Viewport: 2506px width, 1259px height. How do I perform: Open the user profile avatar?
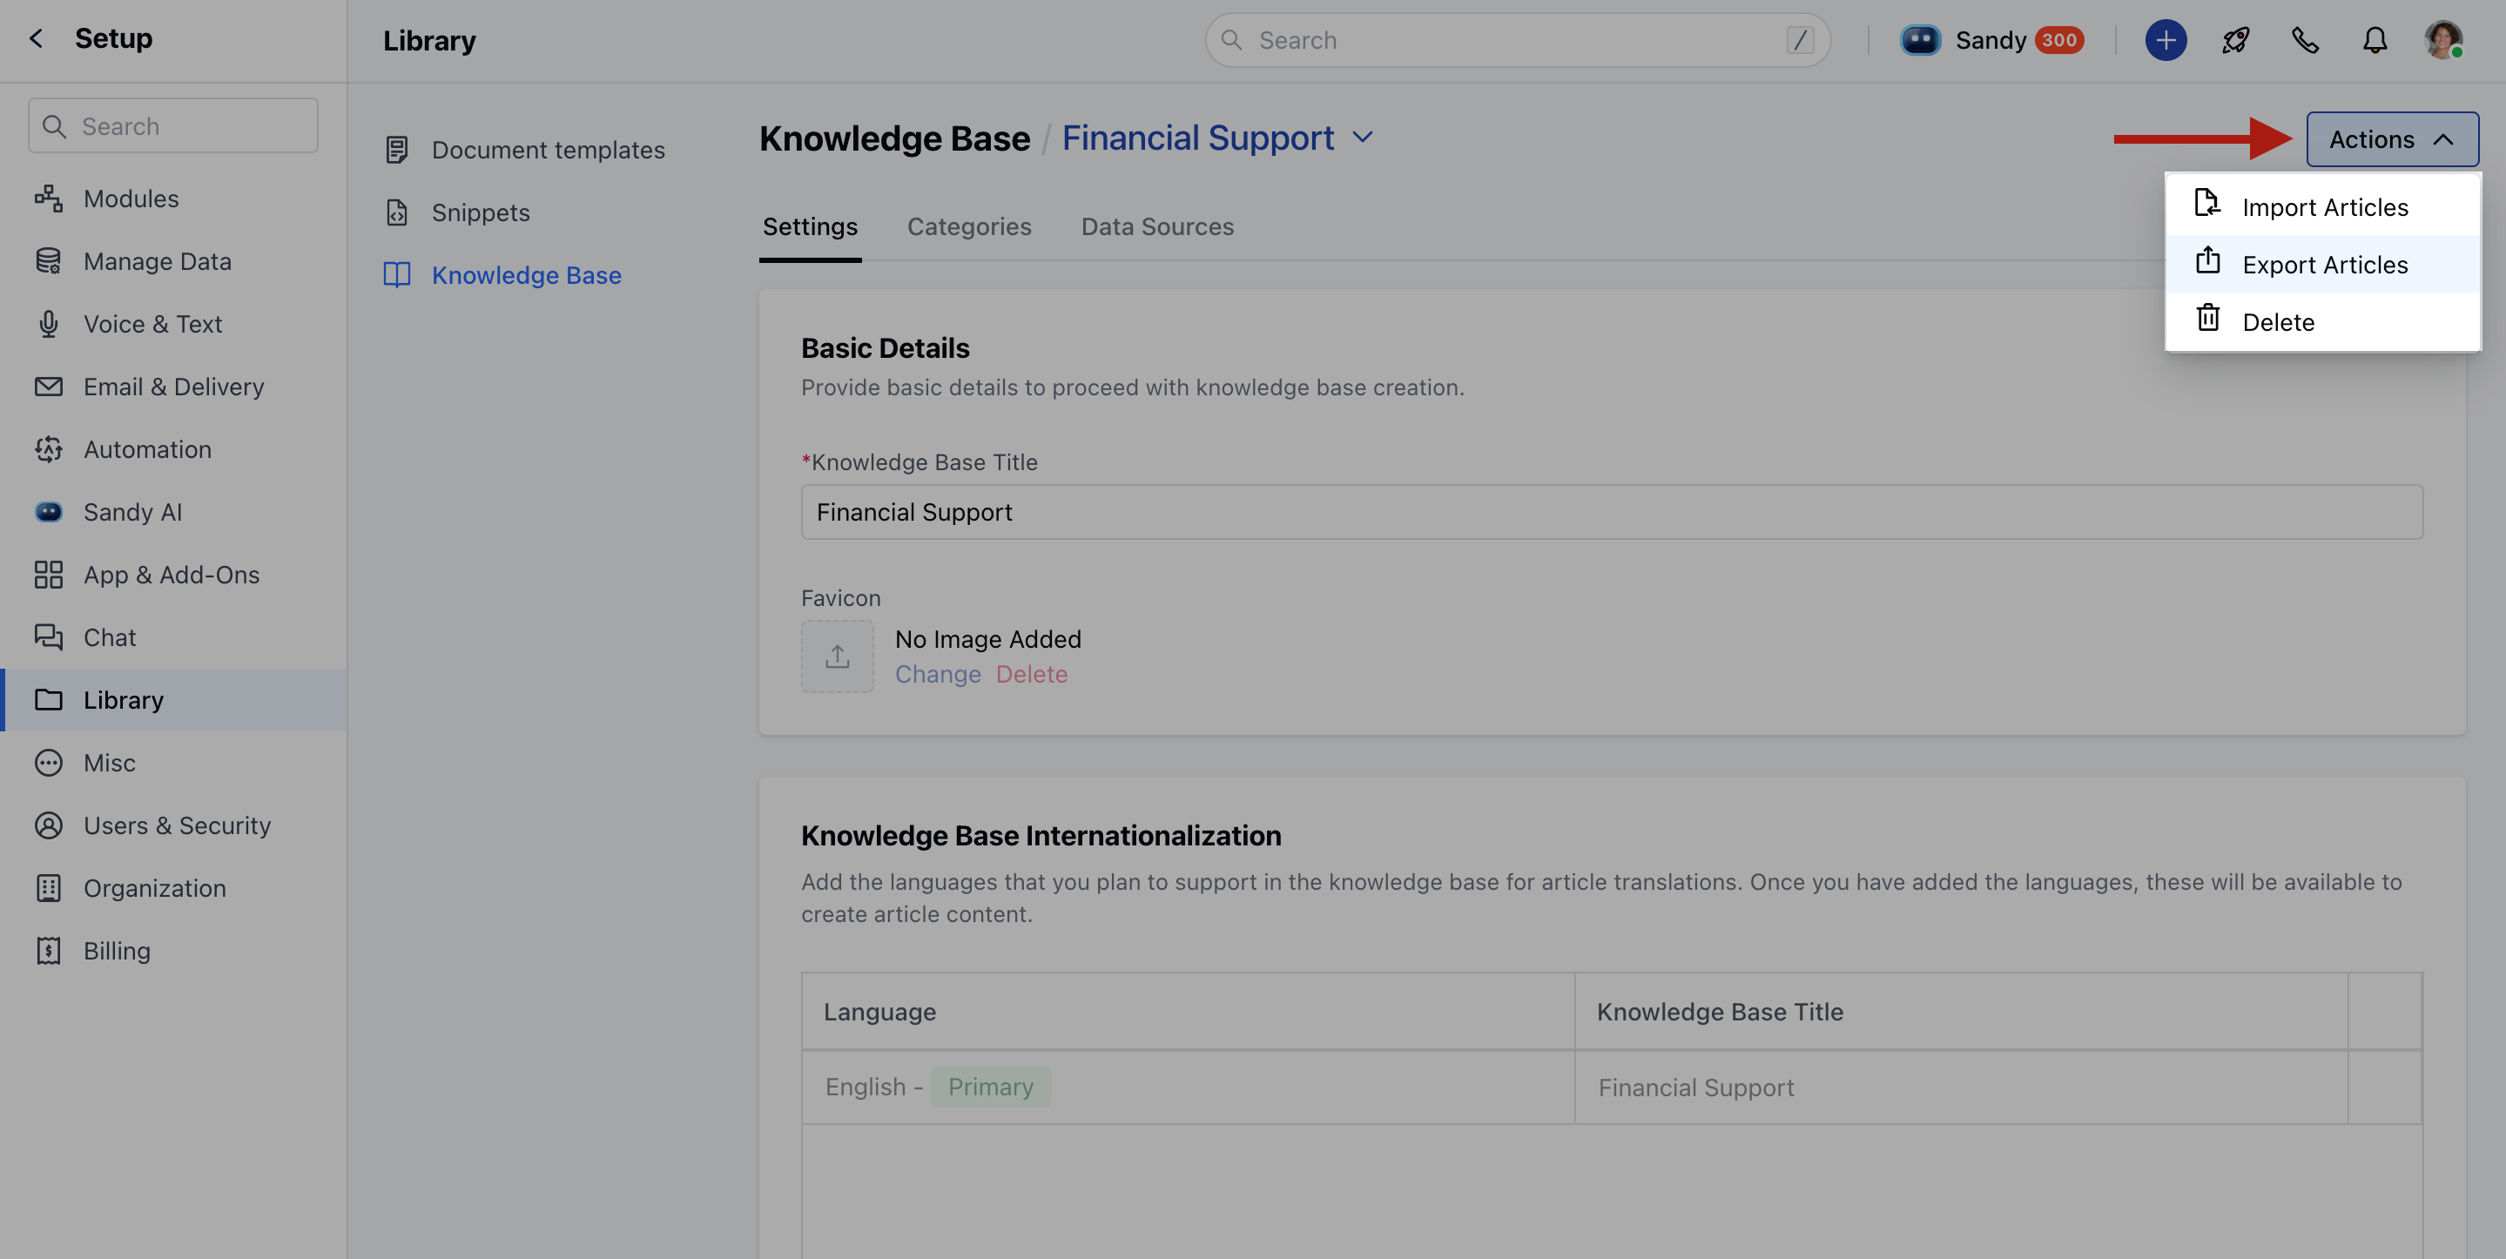[2442, 40]
